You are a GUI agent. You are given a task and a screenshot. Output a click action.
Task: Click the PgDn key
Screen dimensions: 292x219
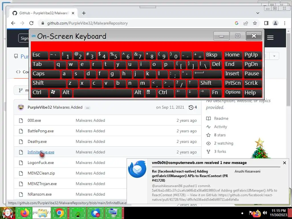click(x=253, y=65)
